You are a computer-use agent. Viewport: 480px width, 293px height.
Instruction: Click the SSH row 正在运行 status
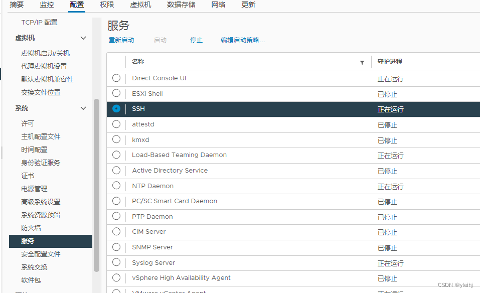(x=390, y=109)
